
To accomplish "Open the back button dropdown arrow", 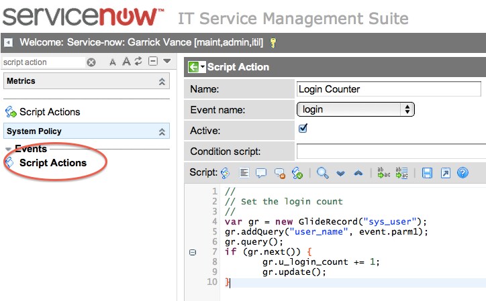I will click(x=203, y=67).
